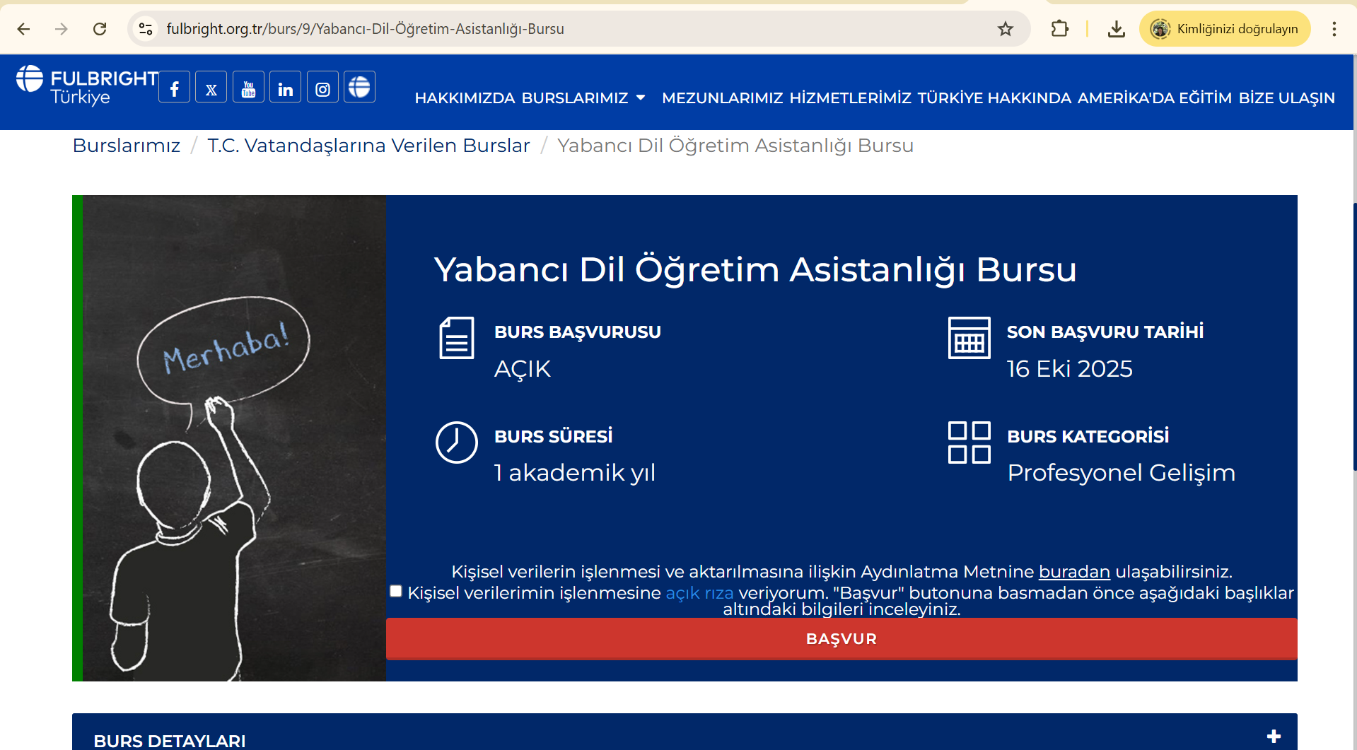Open the YouTube social icon
1357x750 pixels.
pyautogui.click(x=248, y=87)
